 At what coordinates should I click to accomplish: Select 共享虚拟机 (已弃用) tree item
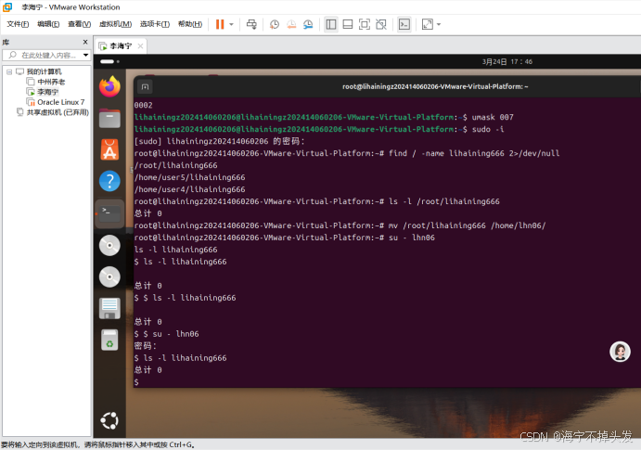[58, 112]
